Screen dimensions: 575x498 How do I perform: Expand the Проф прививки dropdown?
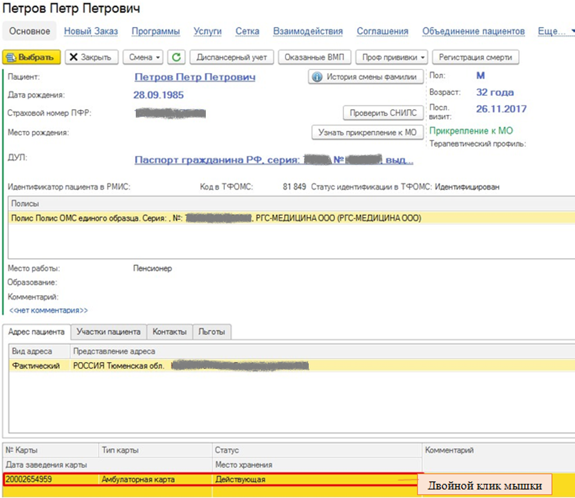click(x=391, y=57)
